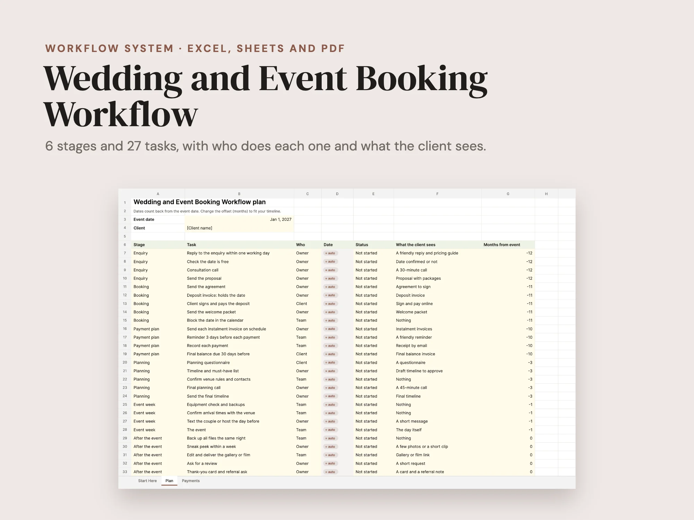Screen dimensions: 694x520
Task: Switch to the Start Here sheet tab
Action: (147, 481)
